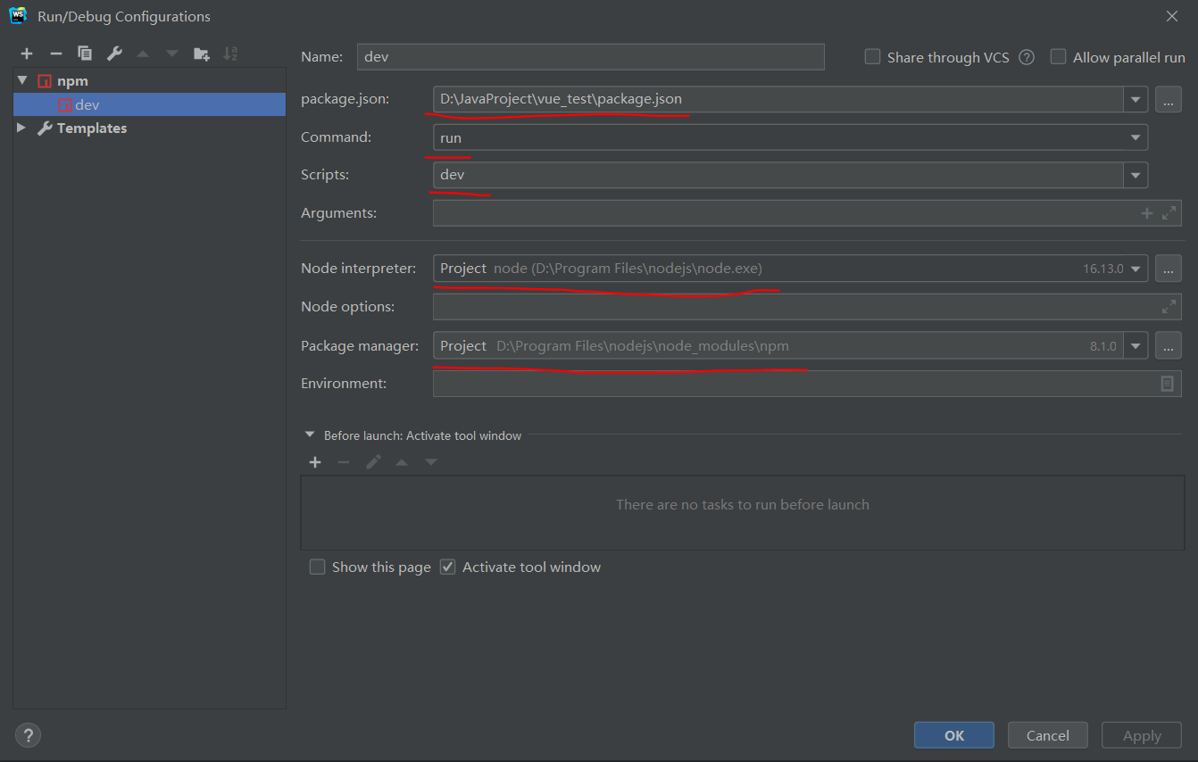The height and width of the screenshot is (762, 1198).
Task: Remove a before launch task
Action: click(344, 462)
